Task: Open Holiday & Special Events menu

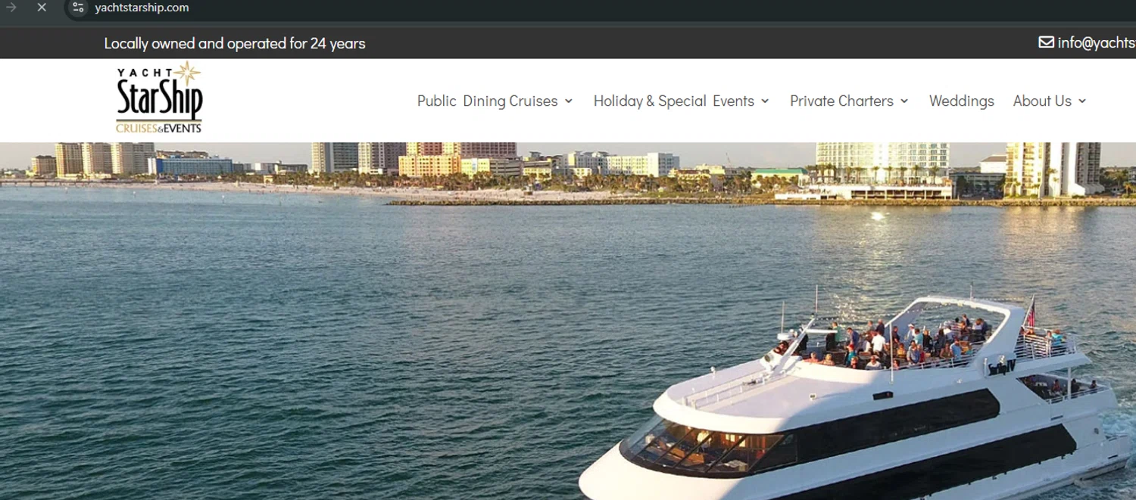Action: tap(673, 101)
